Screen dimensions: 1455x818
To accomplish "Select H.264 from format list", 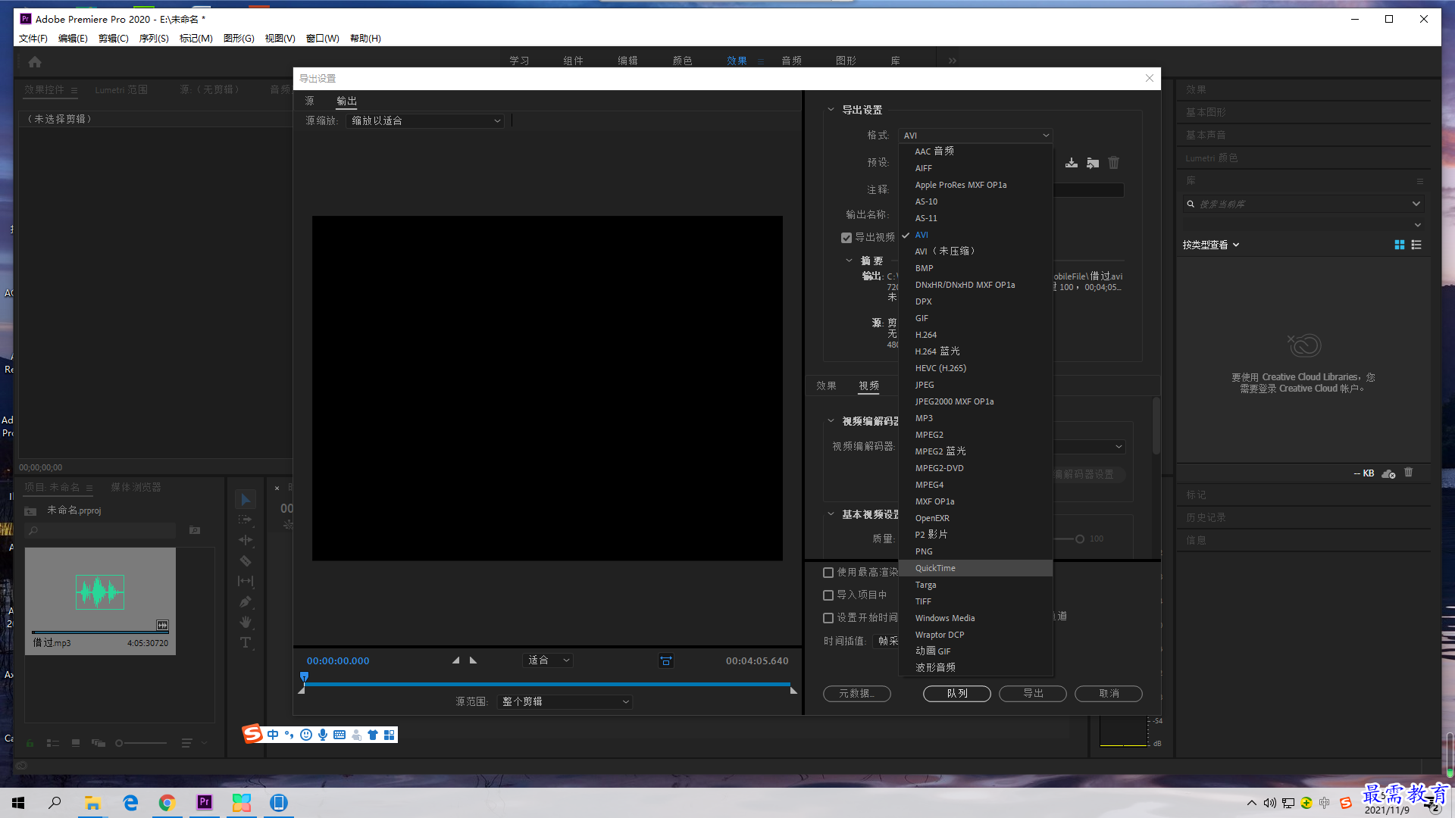I will click(x=975, y=335).
